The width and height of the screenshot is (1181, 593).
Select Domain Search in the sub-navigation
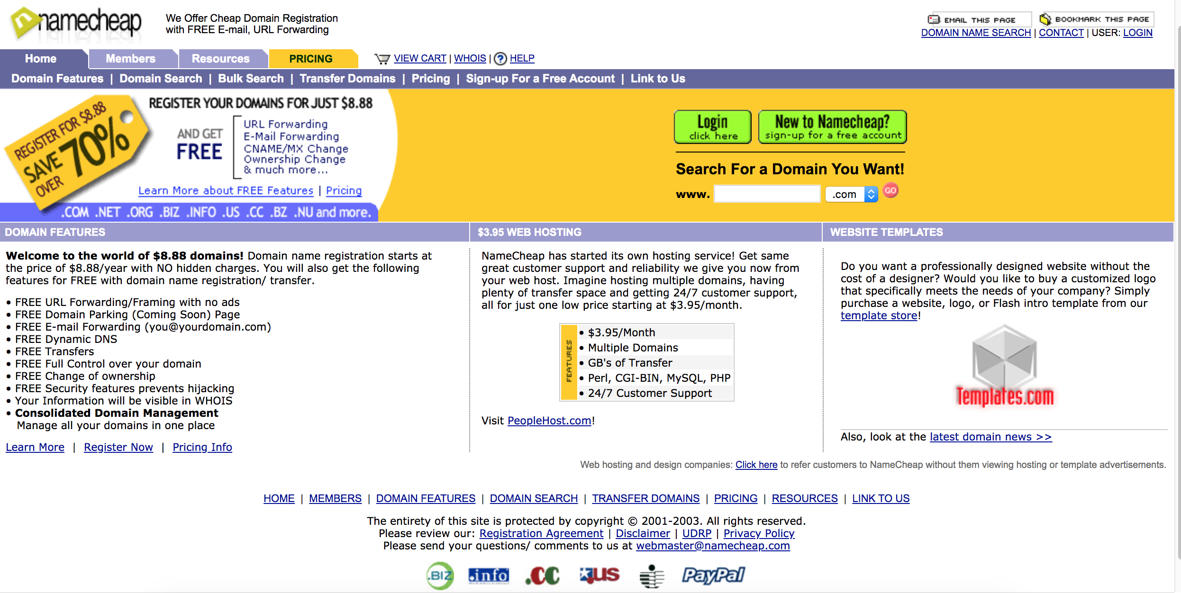click(x=161, y=79)
